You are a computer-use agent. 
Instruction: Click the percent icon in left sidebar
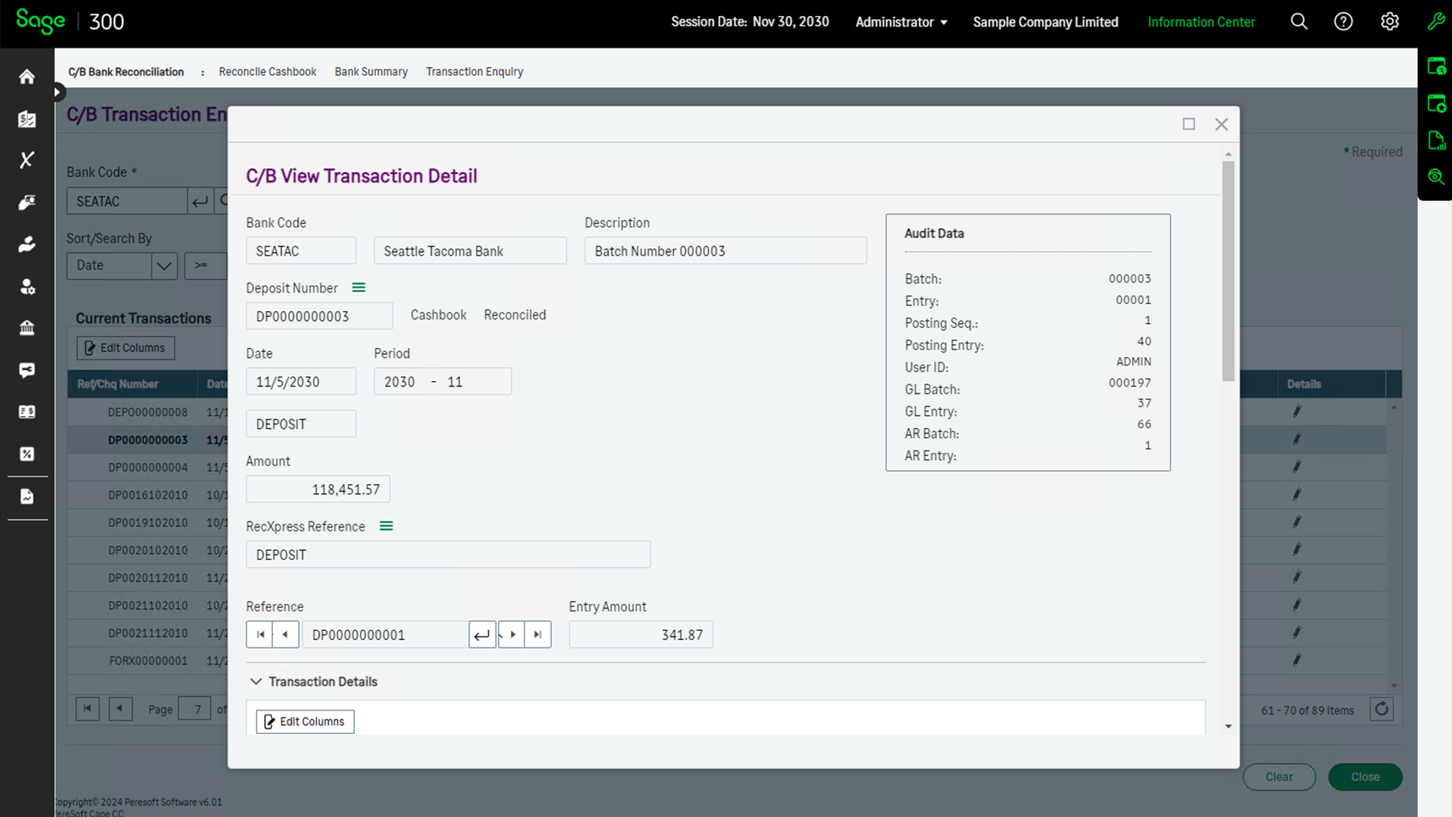point(26,454)
